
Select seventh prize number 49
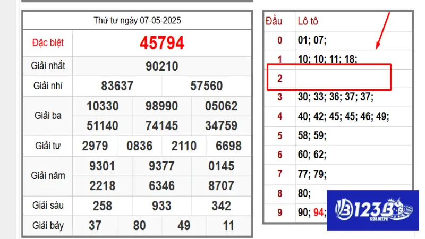[184, 226]
